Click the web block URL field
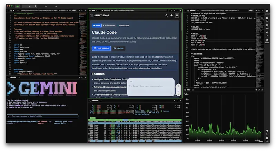The width and height of the screenshot is (276, 151). pos(135,11)
